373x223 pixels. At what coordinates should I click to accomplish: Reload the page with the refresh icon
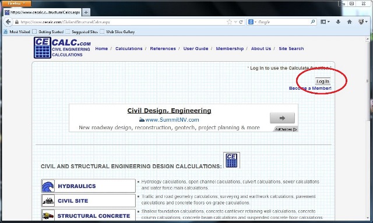241,22
